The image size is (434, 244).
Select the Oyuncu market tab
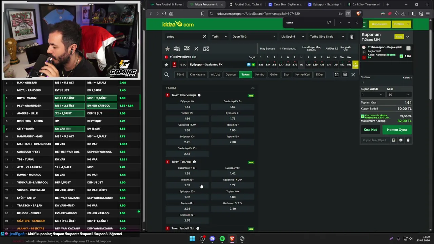pyautogui.click(x=231, y=75)
